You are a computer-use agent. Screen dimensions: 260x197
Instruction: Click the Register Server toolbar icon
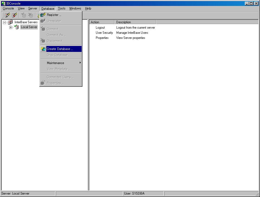click(x=7, y=15)
